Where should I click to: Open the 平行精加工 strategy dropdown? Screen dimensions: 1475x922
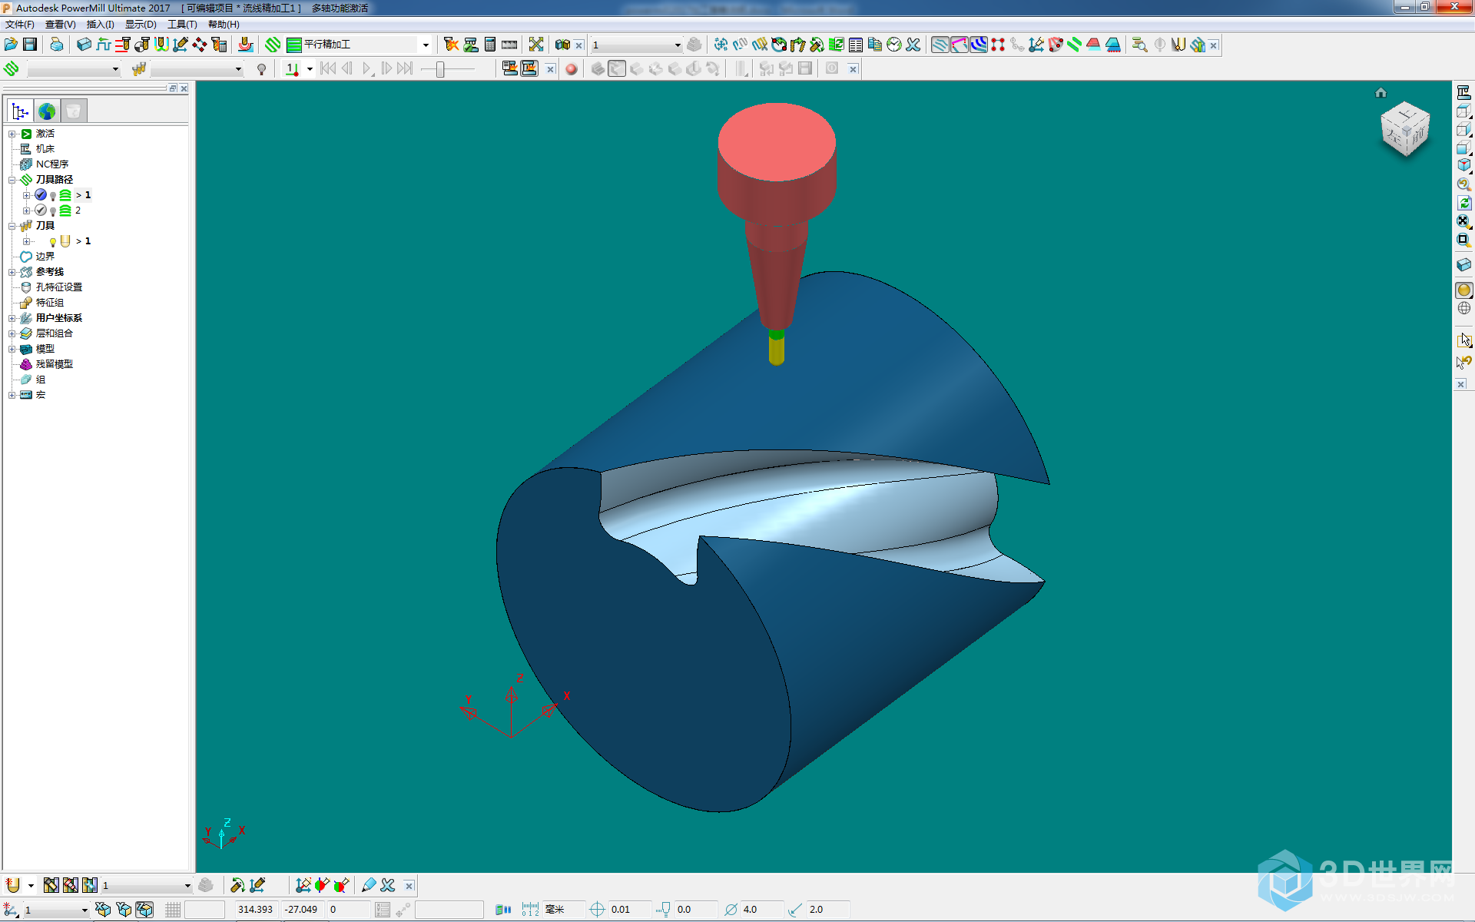(426, 45)
